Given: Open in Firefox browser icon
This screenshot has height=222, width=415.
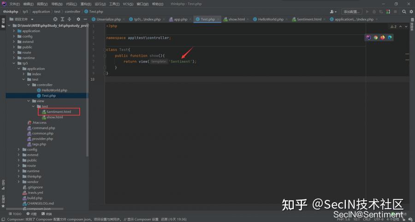Looking at the screenshot, I should click(x=382, y=37).
